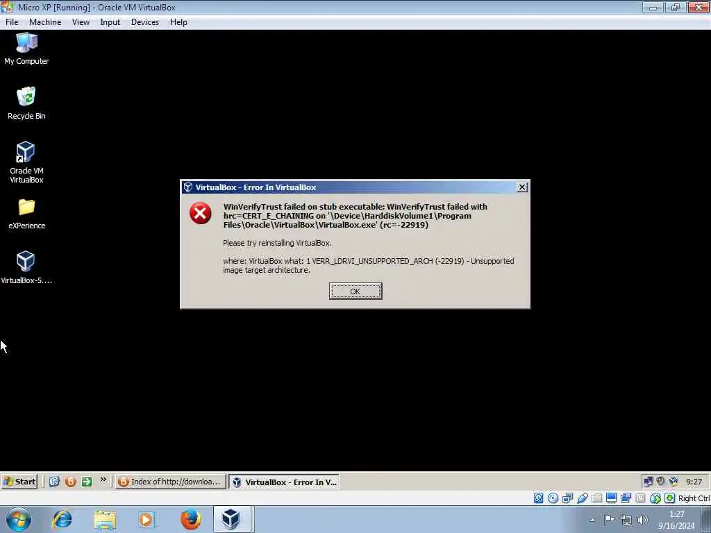Viewport: 711px width, 533px height.
Task: Click the error dialog title bar cube icon
Action: (x=188, y=187)
